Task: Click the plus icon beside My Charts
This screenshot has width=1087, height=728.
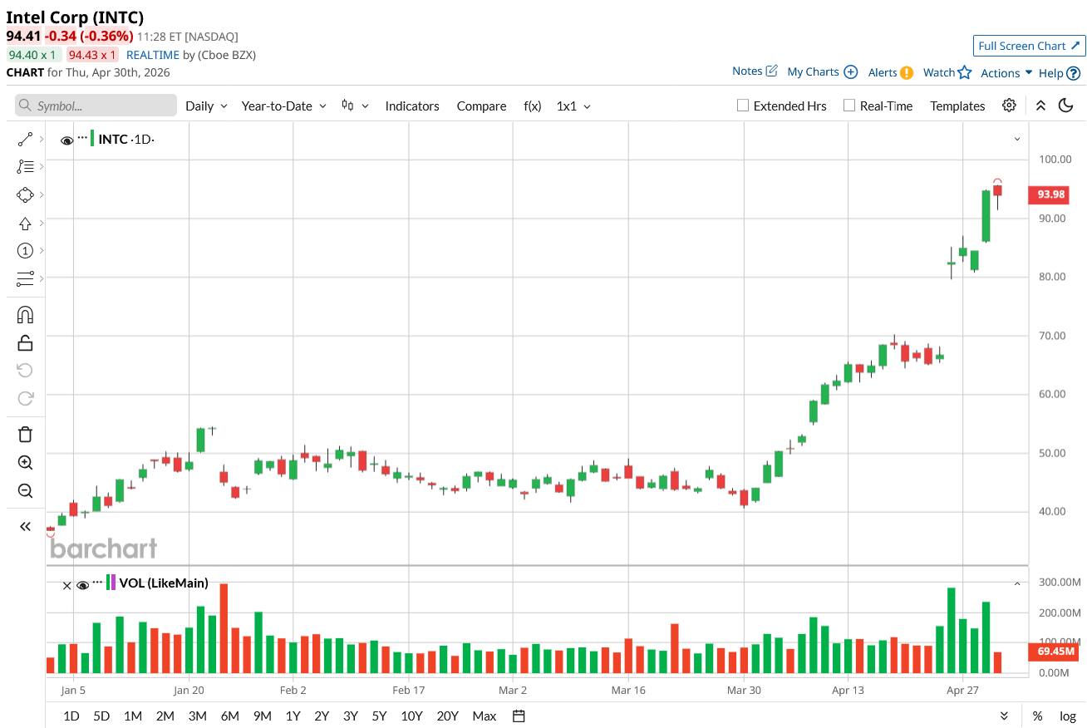Action: tap(850, 72)
